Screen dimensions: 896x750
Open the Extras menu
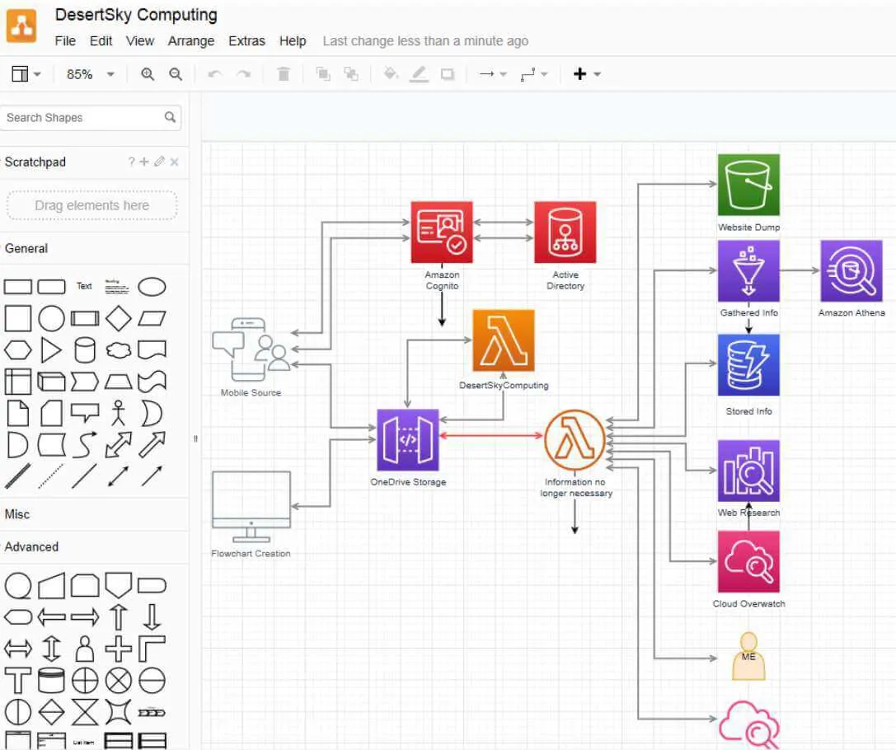246,41
